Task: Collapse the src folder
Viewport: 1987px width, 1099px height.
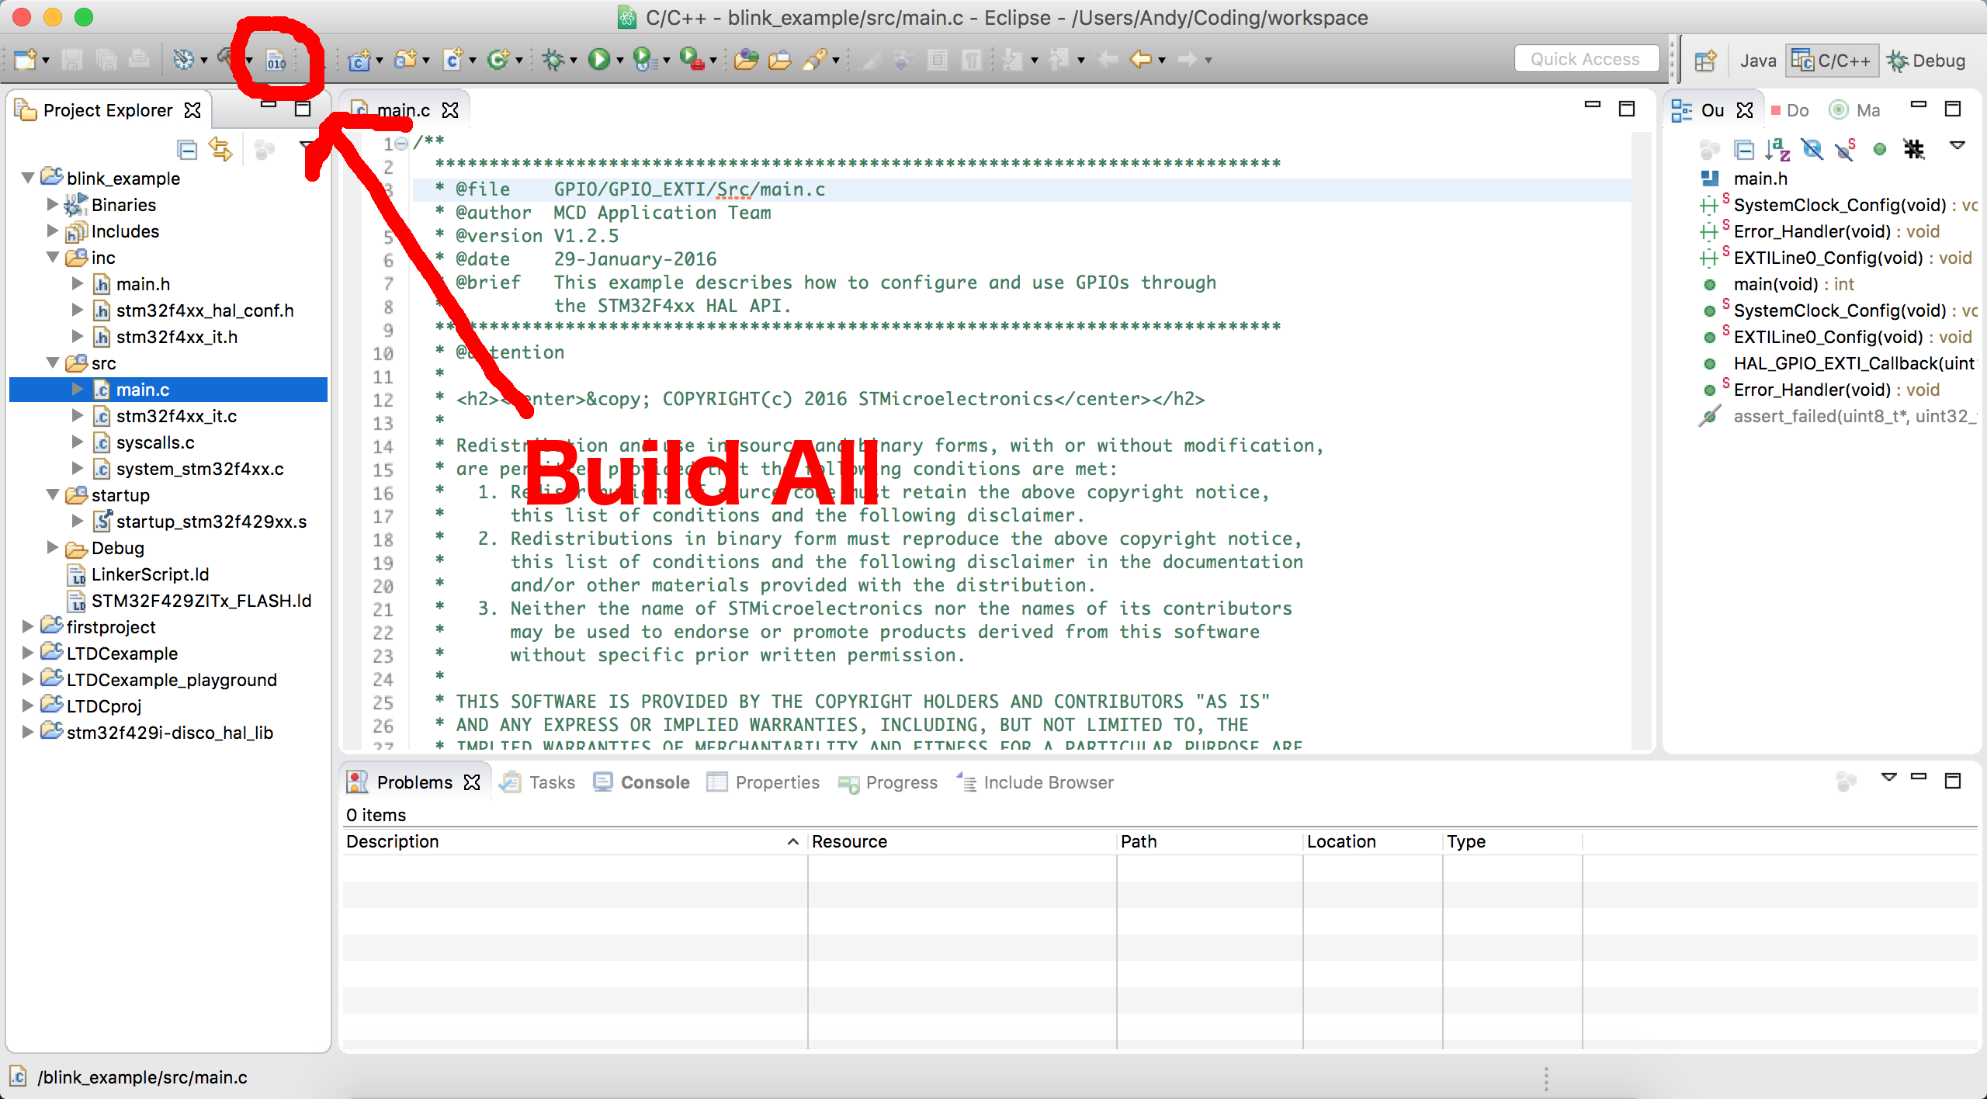Action: (x=53, y=363)
